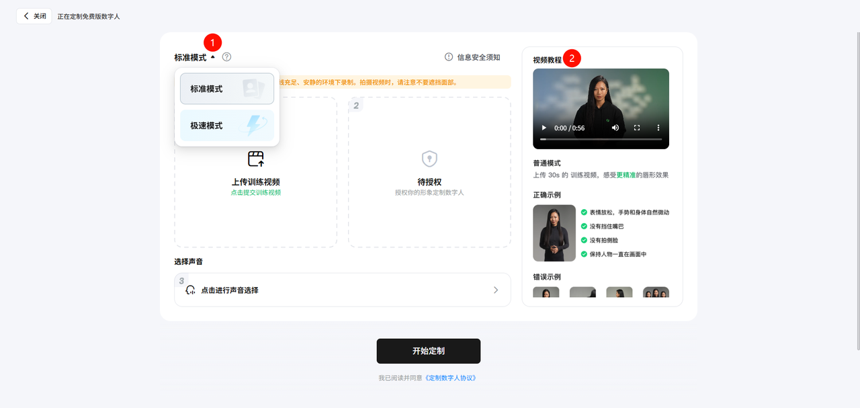Click the headset icon in voice selection
The height and width of the screenshot is (408, 860).
coord(190,290)
